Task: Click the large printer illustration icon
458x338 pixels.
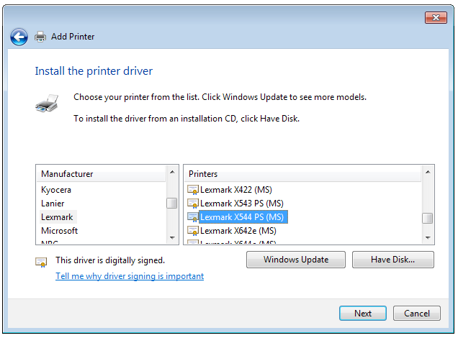Action: pos(47,104)
